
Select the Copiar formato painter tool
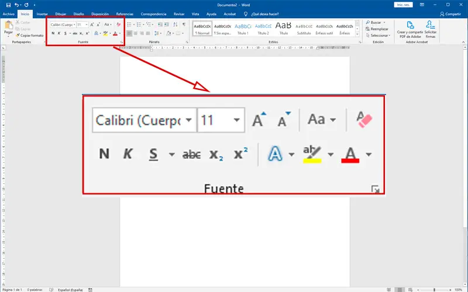(29, 36)
